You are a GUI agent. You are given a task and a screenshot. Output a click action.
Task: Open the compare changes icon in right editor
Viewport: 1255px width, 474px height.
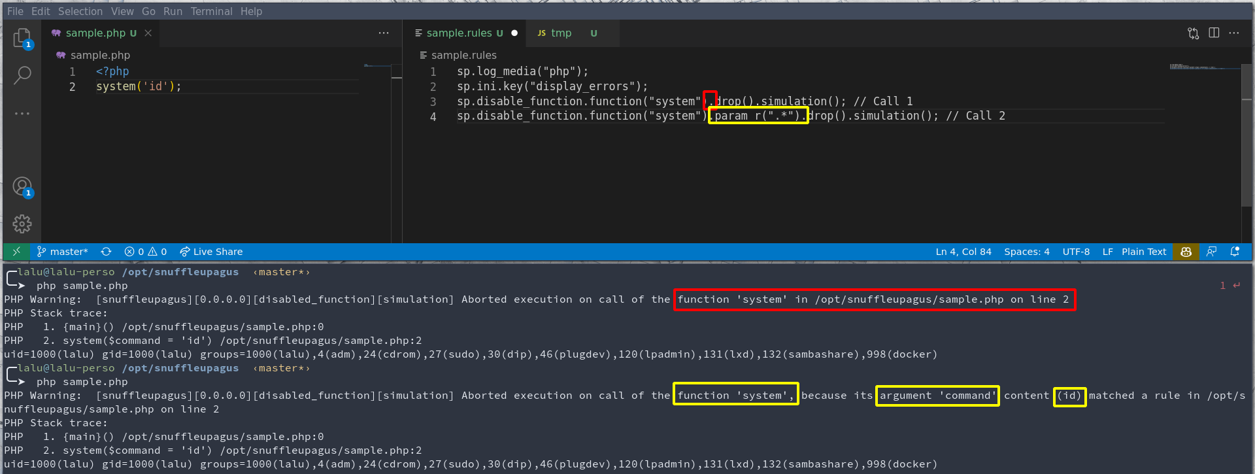[1193, 33]
